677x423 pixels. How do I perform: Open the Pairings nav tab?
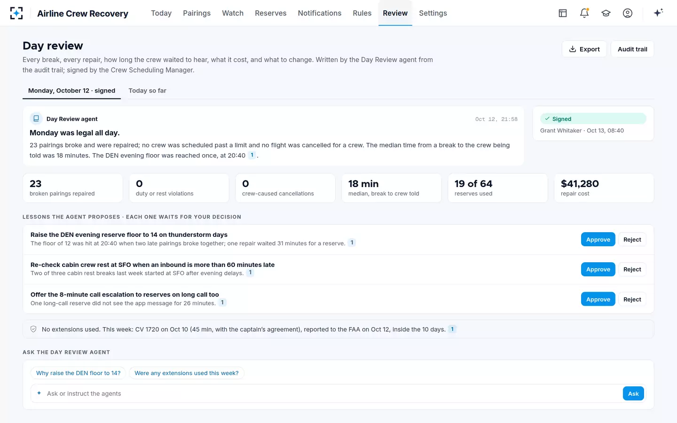click(197, 13)
